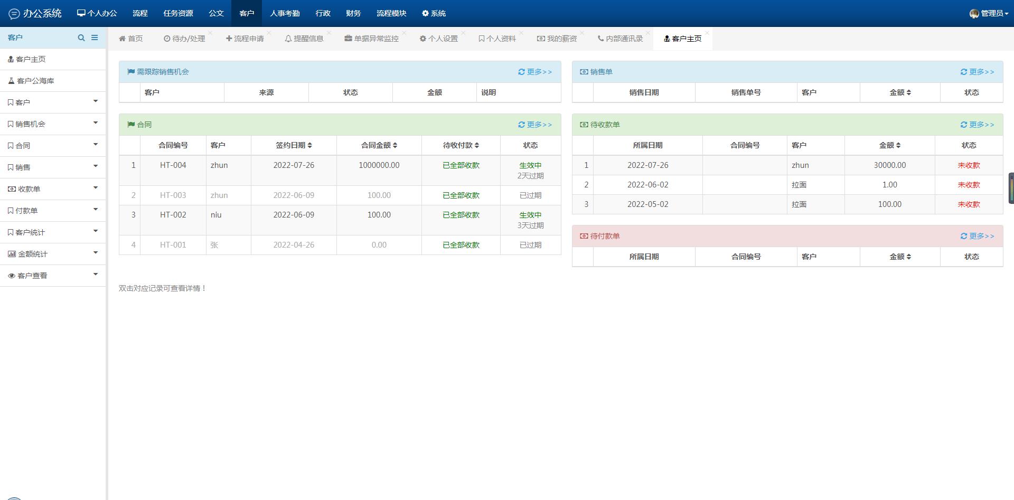Click the bell icon on the 提醒信息 tab

[x=288, y=39]
